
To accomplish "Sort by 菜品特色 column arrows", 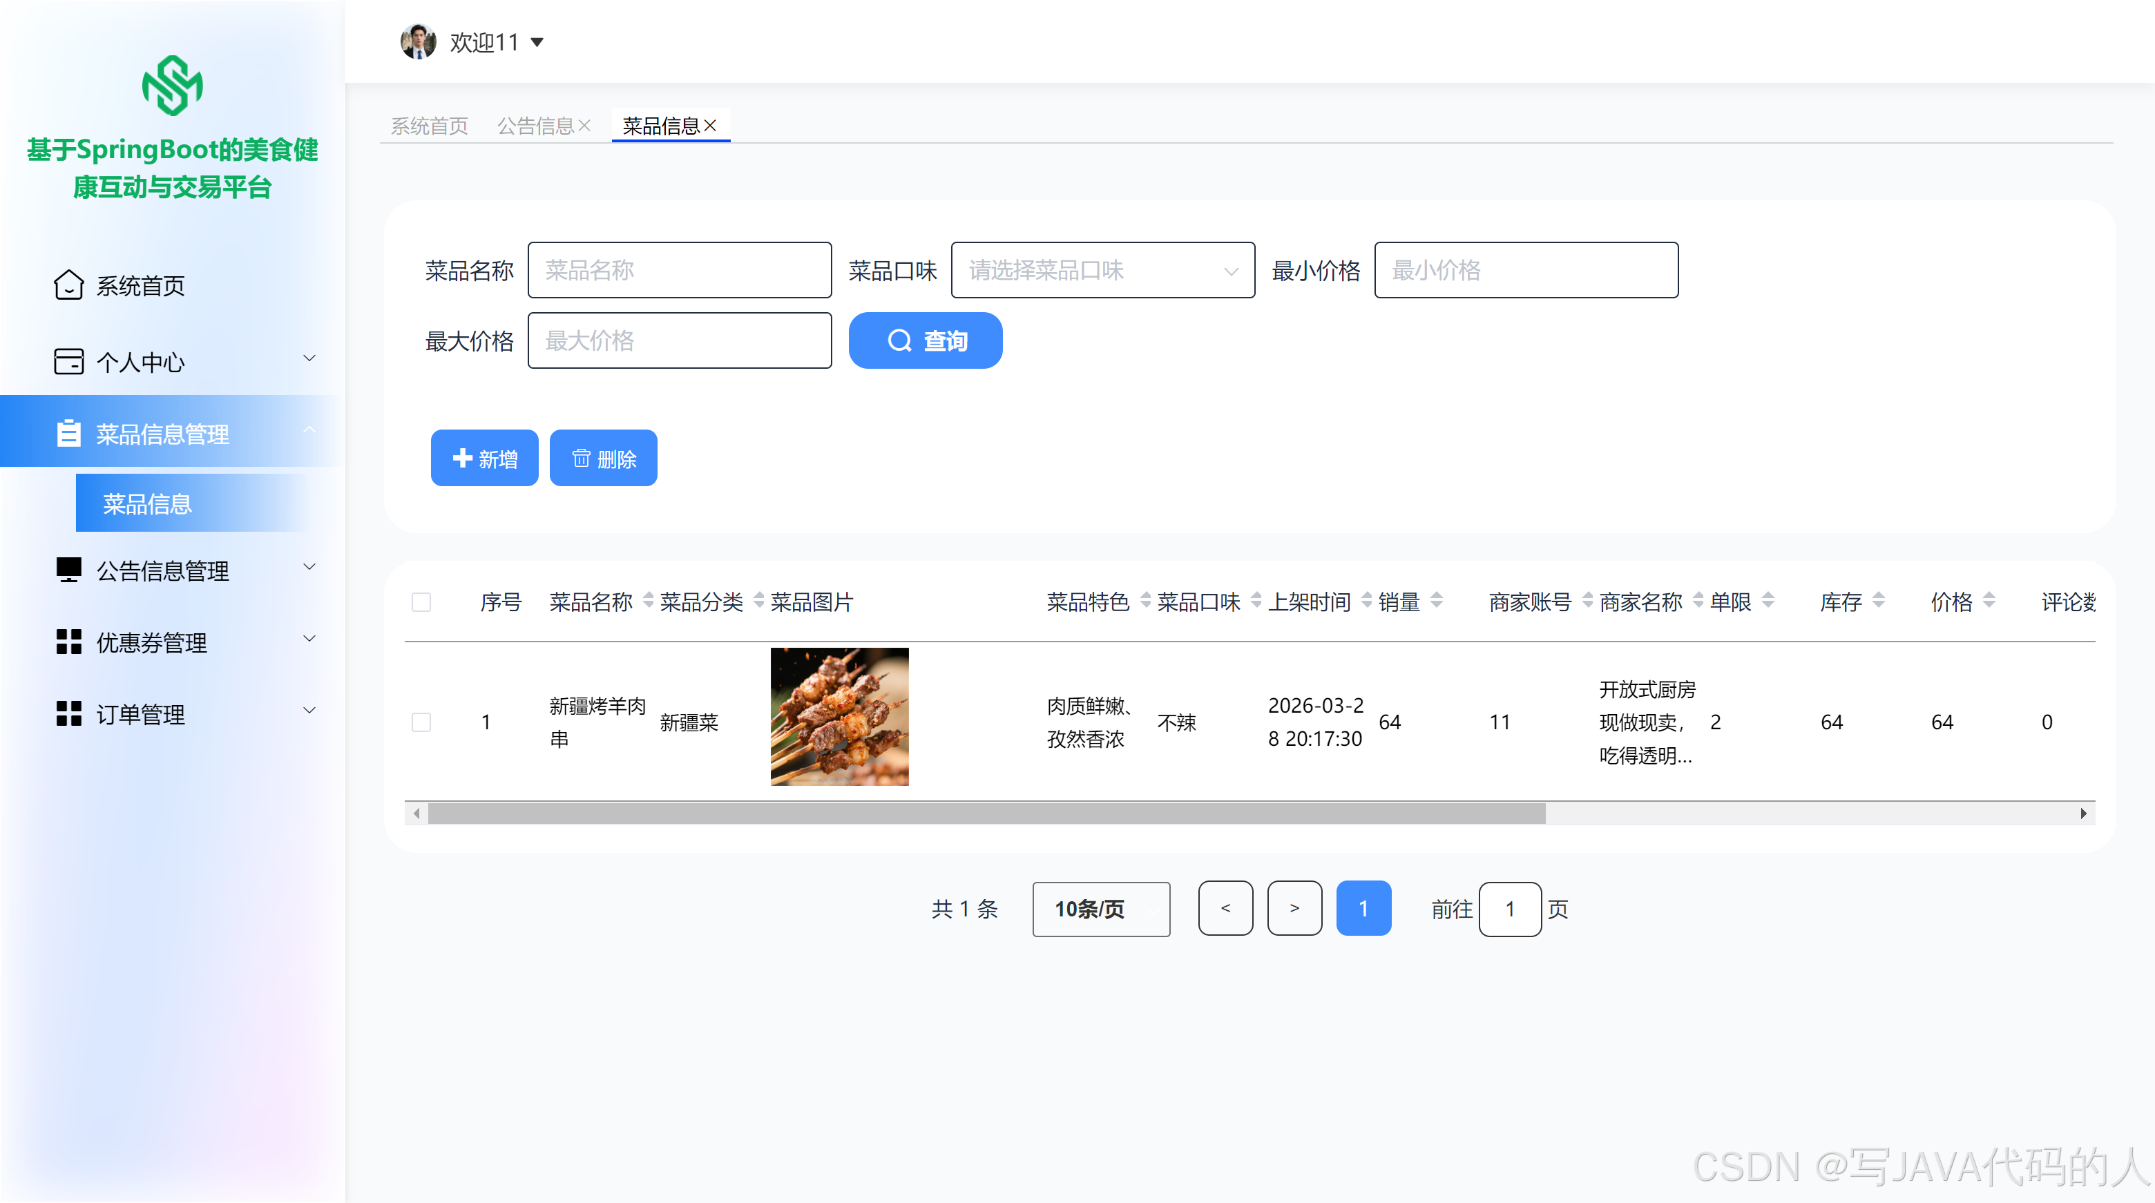I will tap(1145, 601).
